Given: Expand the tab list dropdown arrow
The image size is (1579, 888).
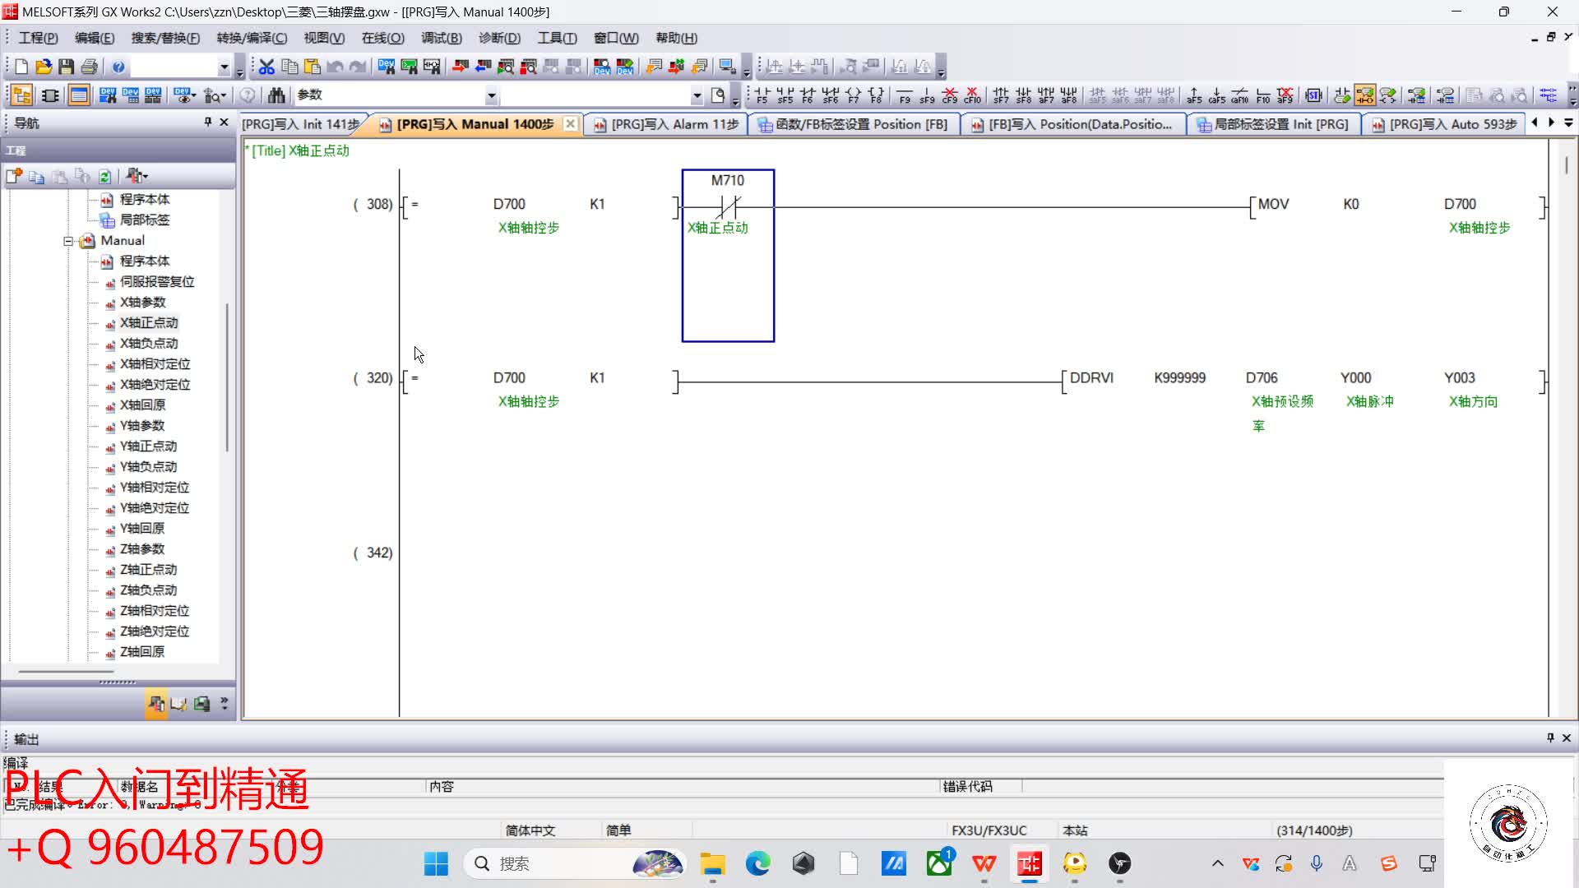Looking at the screenshot, I should (x=1568, y=123).
